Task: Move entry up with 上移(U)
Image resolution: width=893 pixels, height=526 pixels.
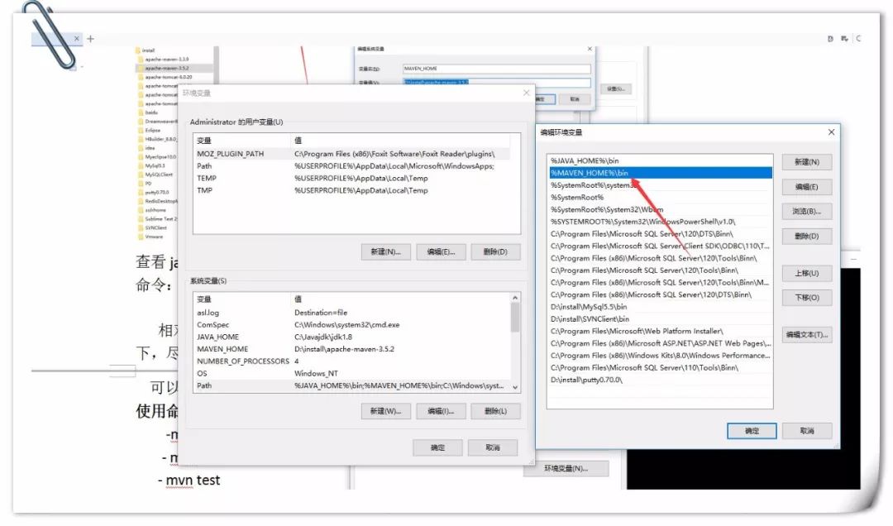Action: coord(806,273)
